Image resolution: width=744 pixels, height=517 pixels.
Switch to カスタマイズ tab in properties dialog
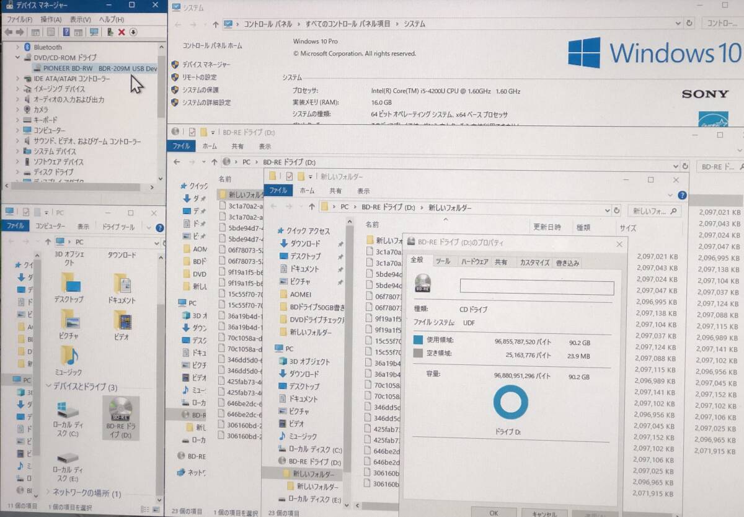point(534,263)
